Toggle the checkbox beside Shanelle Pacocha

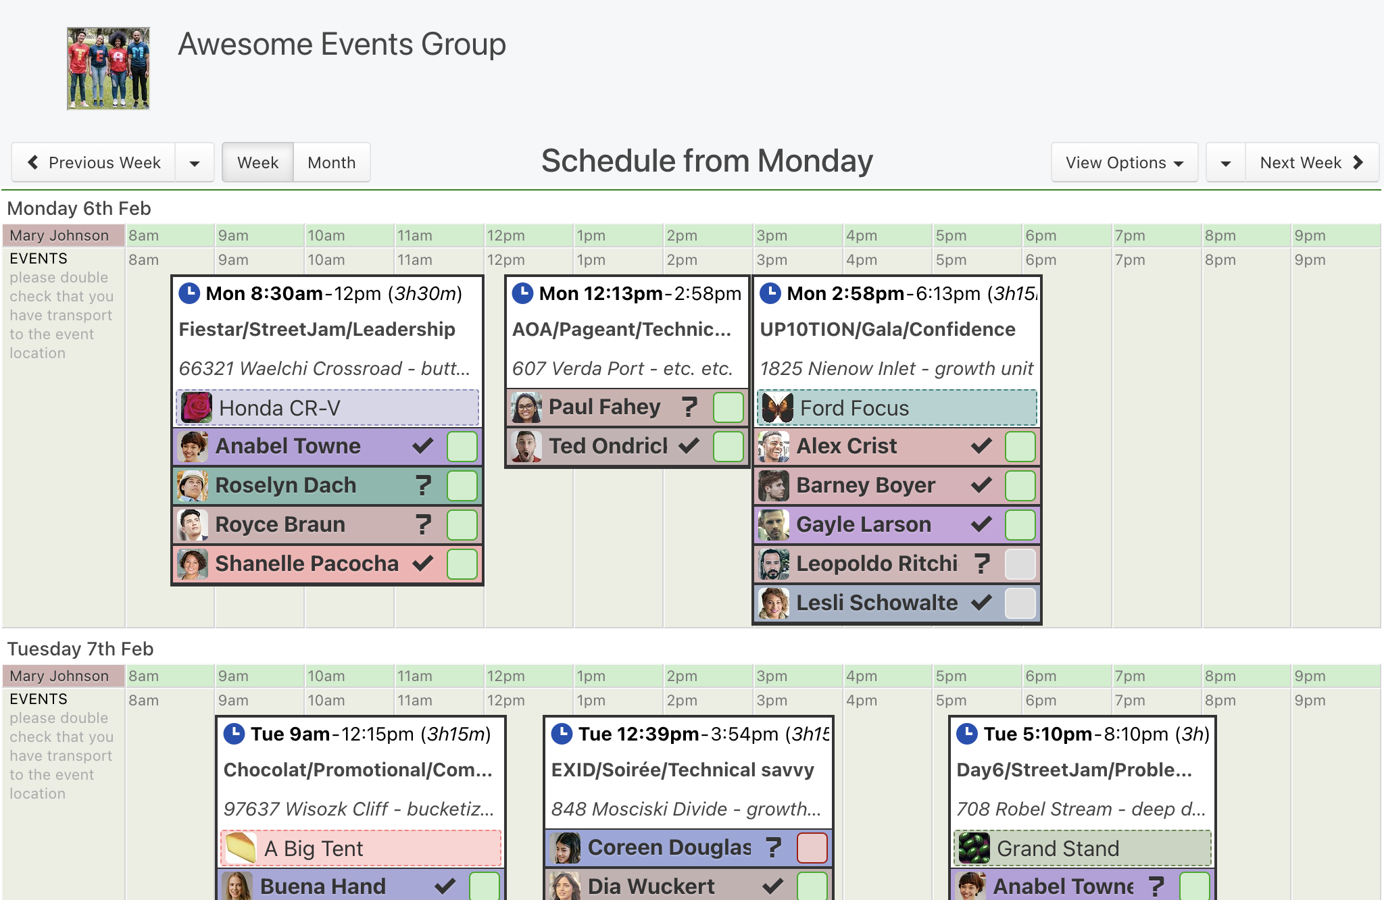click(x=462, y=564)
